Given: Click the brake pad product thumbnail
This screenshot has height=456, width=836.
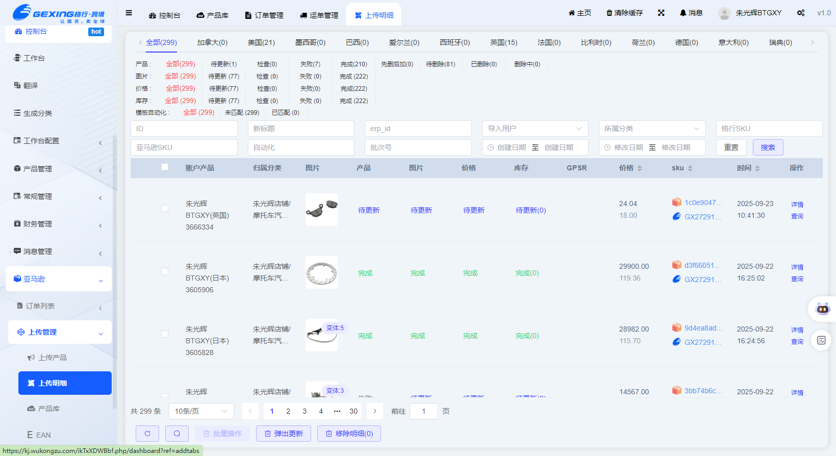Looking at the screenshot, I should coord(321,210).
